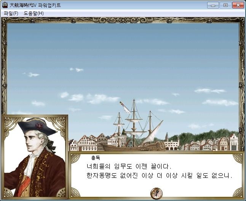This screenshot has height=201, width=246.
Task: Click the dialogue box bottom-right corner ornament
Action: click(x=238, y=192)
